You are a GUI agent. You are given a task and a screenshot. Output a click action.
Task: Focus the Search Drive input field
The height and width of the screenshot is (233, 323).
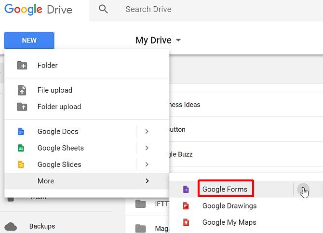click(x=206, y=10)
